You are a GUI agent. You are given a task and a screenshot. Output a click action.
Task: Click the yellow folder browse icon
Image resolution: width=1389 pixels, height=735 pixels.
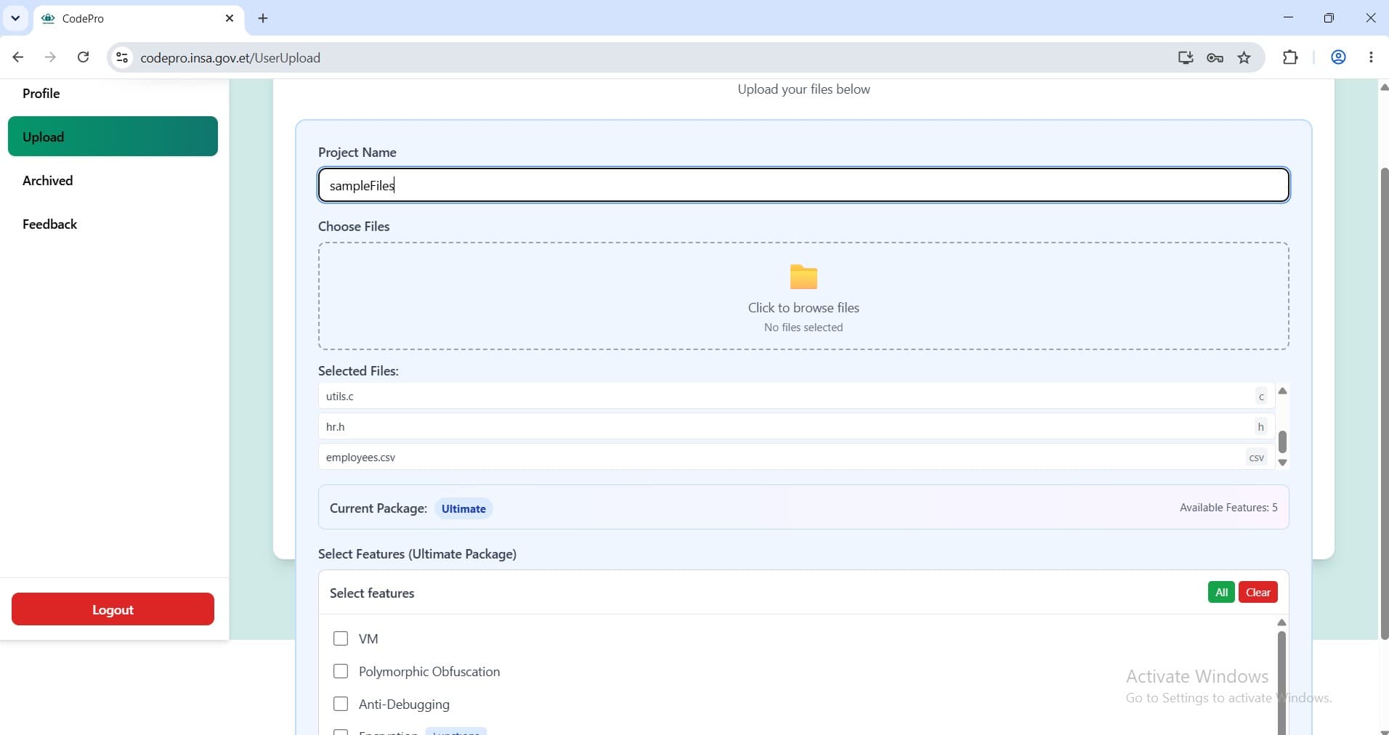(803, 277)
